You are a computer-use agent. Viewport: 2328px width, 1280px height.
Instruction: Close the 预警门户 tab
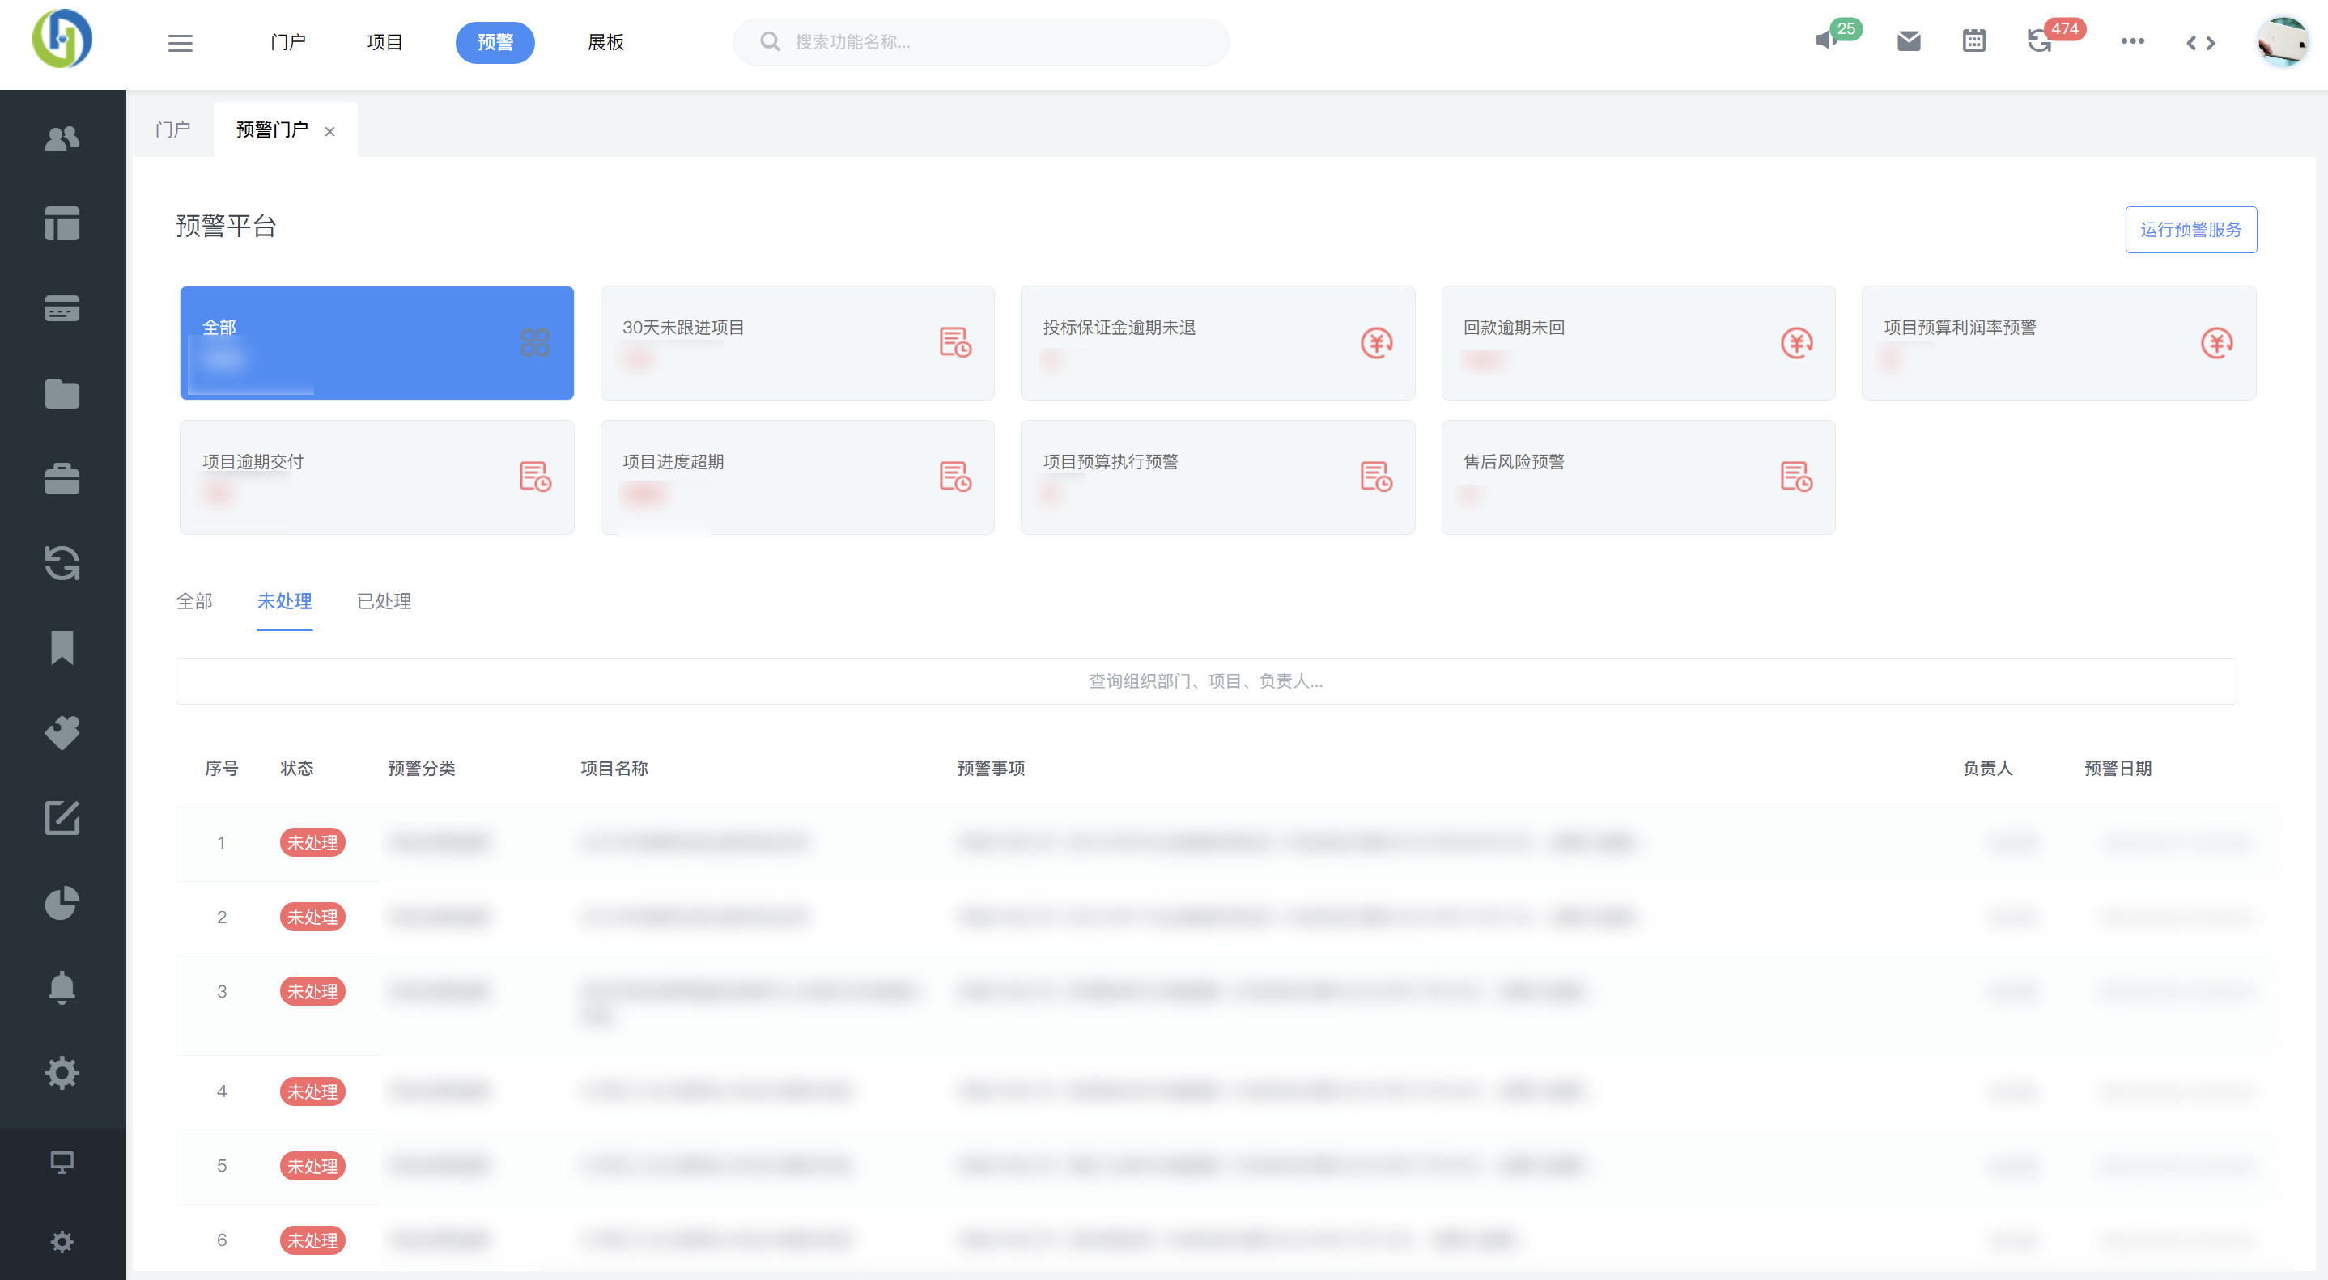(x=330, y=132)
